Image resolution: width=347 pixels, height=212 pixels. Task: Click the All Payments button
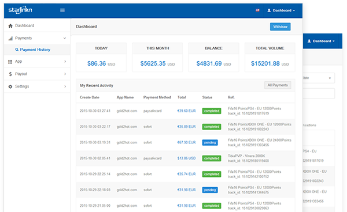(278, 85)
